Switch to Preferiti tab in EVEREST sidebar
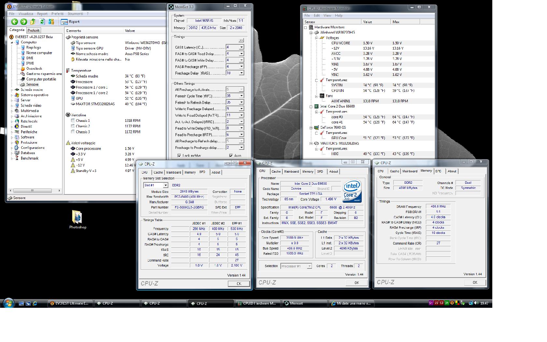This screenshot has width=547, height=342. (34, 30)
